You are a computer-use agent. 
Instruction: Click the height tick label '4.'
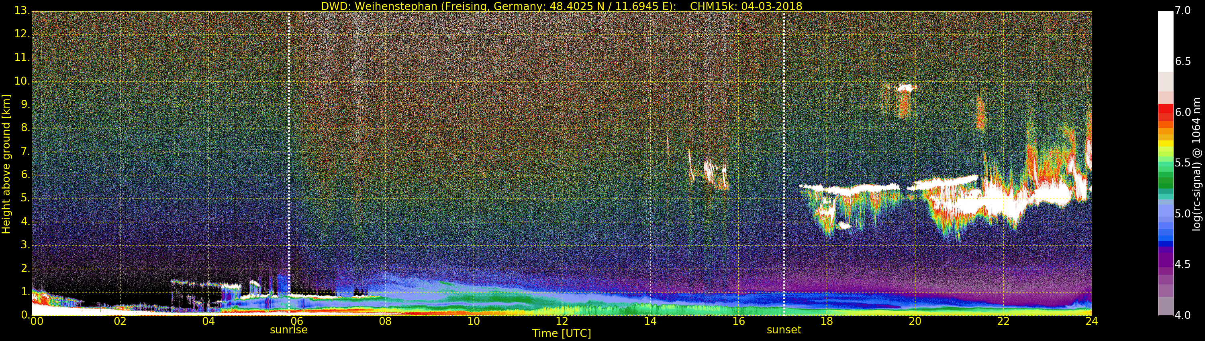25,221
